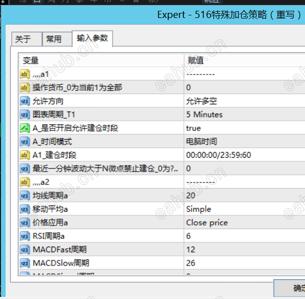Toggle the true value of A_是否开启允许建仓时段
This screenshot has height=299, width=305.
point(244,128)
